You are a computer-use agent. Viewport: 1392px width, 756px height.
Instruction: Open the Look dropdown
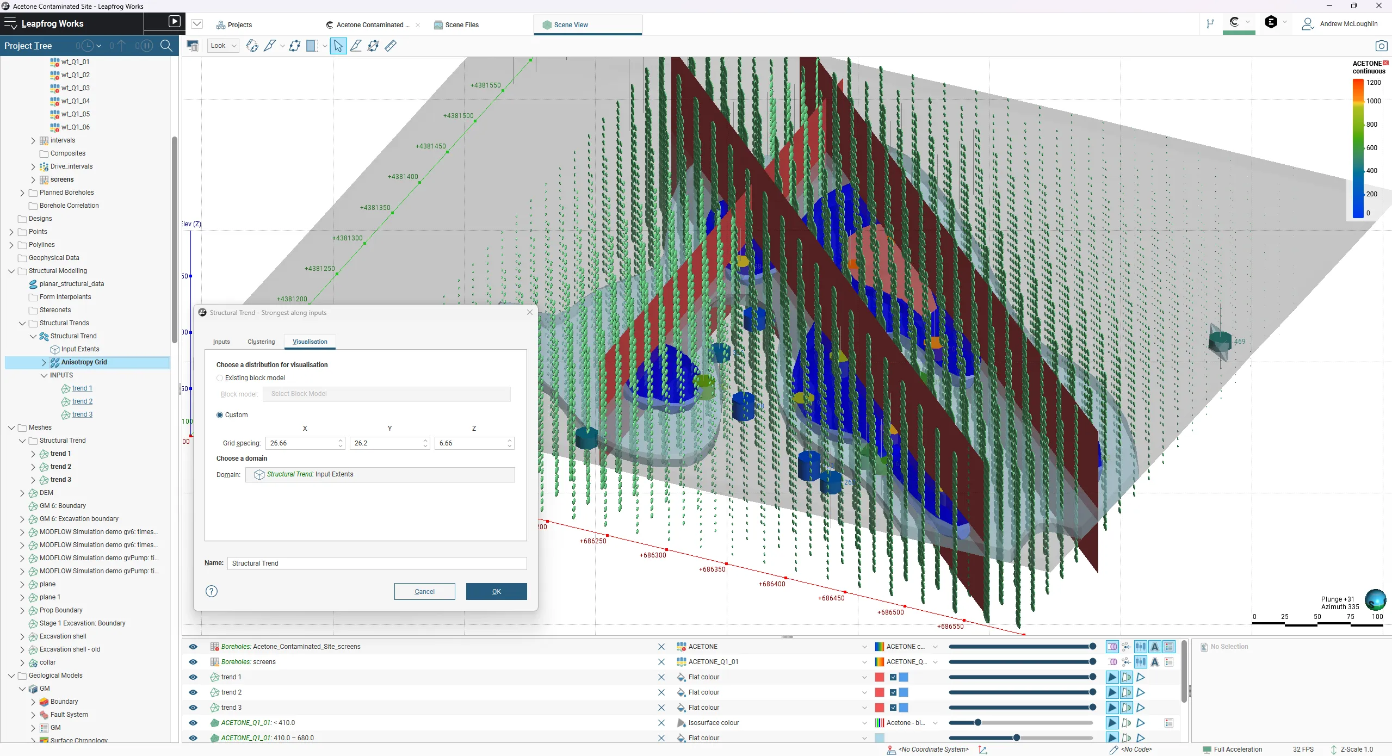[x=223, y=46]
